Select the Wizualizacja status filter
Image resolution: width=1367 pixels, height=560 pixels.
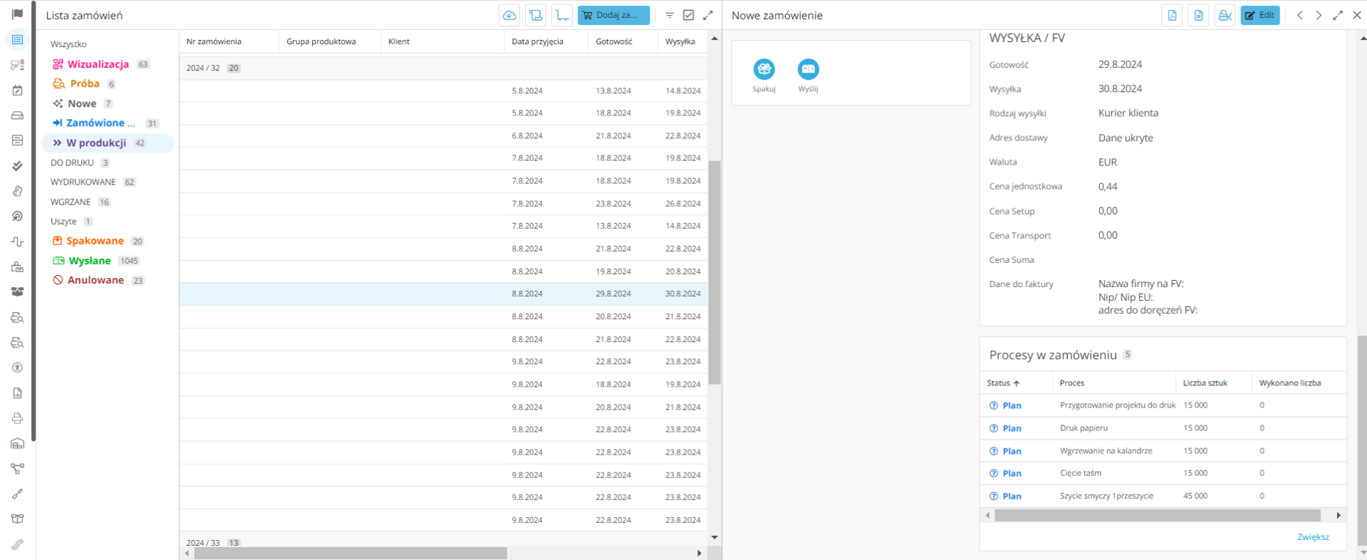click(x=98, y=64)
